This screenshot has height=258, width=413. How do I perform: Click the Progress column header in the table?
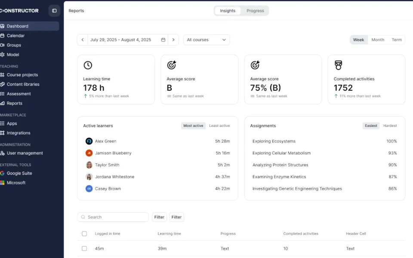point(228,234)
